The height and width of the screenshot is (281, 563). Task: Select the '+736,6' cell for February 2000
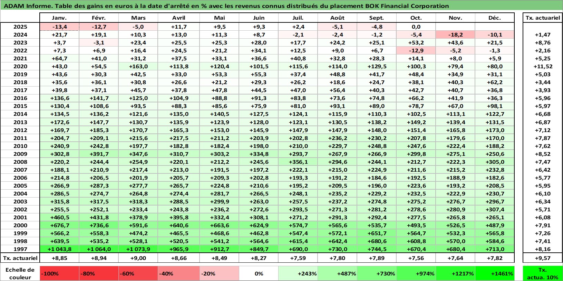click(99, 225)
